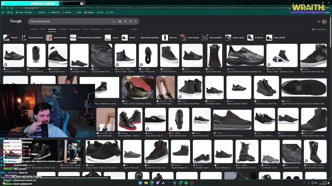Open the Kick bookmark
The image size is (332, 186).
point(10,12)
